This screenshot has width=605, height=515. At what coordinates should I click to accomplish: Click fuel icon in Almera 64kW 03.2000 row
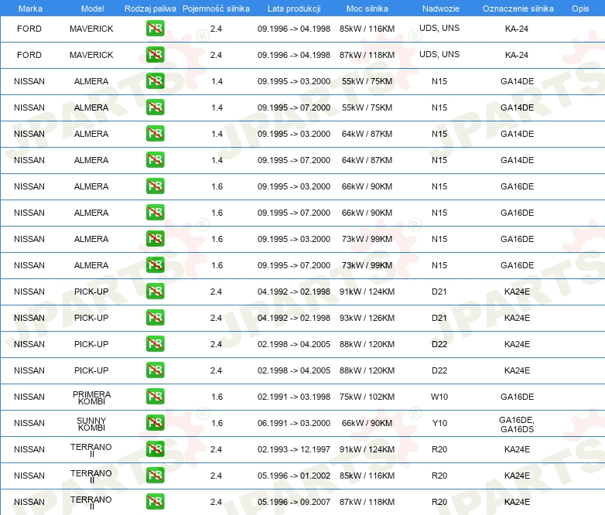click(155, 134)
